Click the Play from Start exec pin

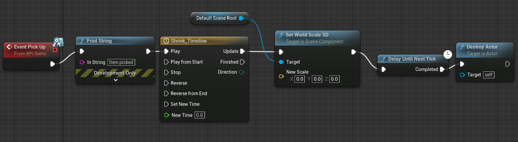pos(167,62)
